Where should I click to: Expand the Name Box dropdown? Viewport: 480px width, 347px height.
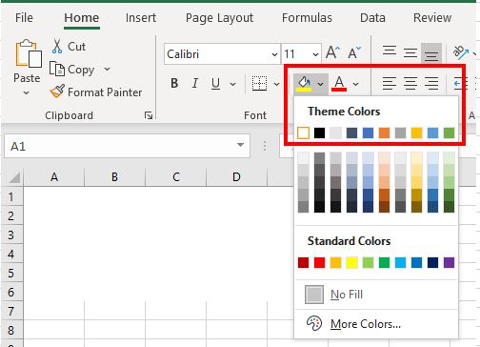(x=240, y=145)
